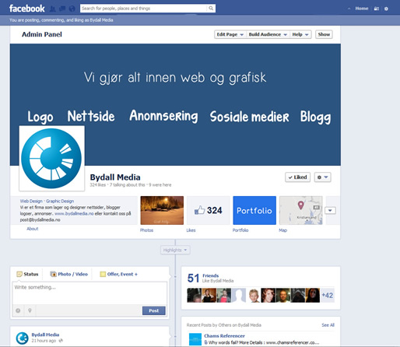Select the Offer, Event + composer tab
Viewport: 400px width, 347px height.
point(119,274)
